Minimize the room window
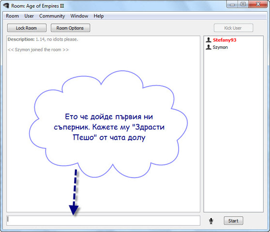This screenshot has width=270, height=232. coord(232,4)
